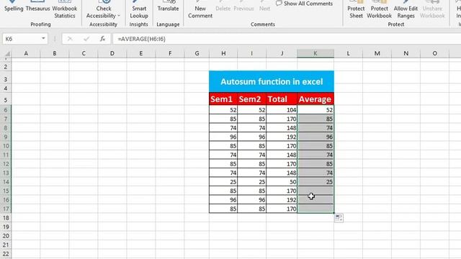Click the Sem1 header cell
Image resolution: width=461 pixels, height=259 pixels.
[223, 99]
